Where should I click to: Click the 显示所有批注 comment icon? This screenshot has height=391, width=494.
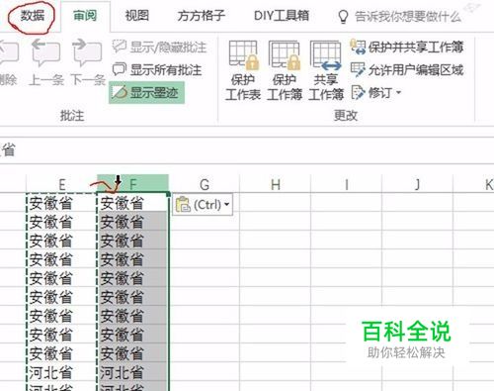[120, 69]
